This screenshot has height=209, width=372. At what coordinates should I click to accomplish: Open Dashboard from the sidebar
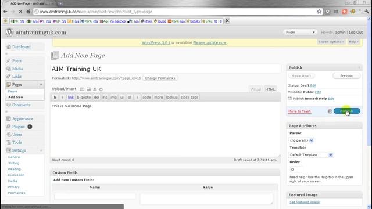click(x=22, y=47)
